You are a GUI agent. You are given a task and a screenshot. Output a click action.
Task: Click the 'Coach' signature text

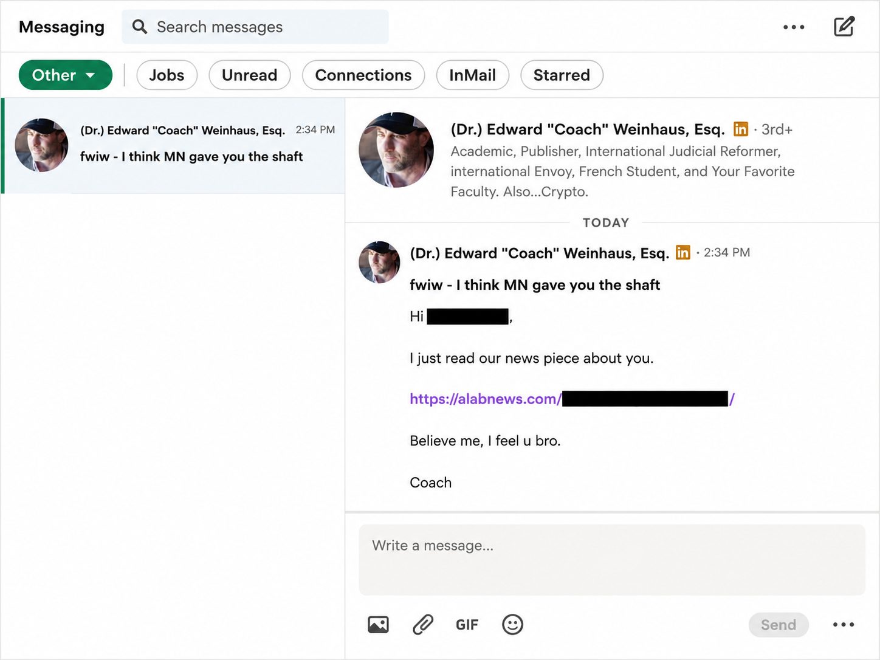coord(431,483)
